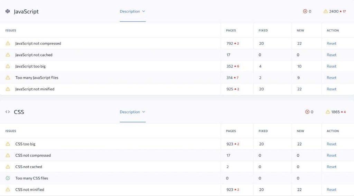
Task: Open the JavaScript not cached issue row
Action: (34, 55)
